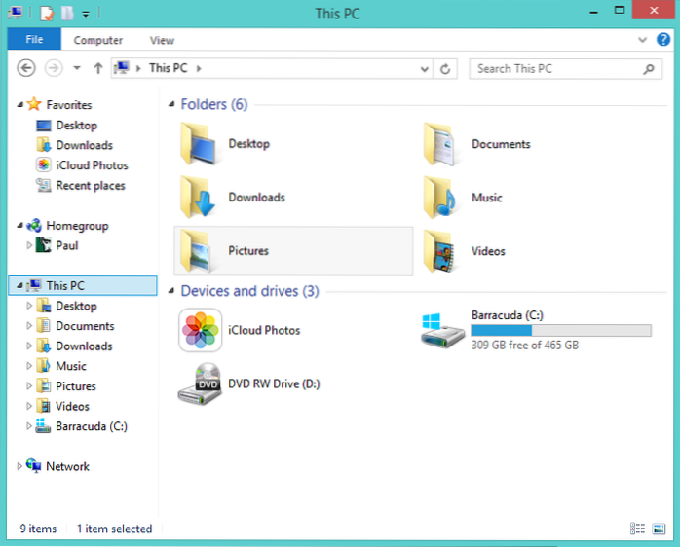Open the DVD RW Drive (D:)
Image resolution: width=680 pixels, height=547 pixels.
point(201,384)
